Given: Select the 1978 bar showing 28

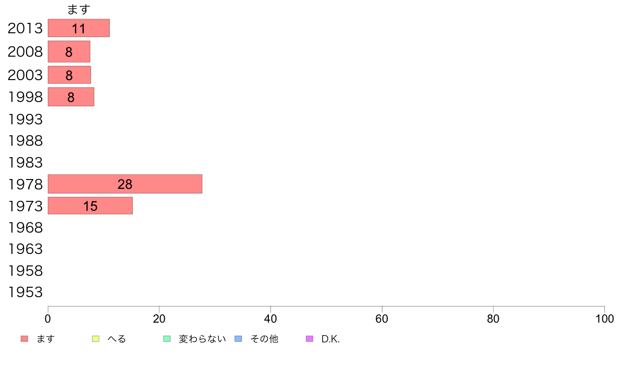Looking at the screenshot, I should 125,184.
